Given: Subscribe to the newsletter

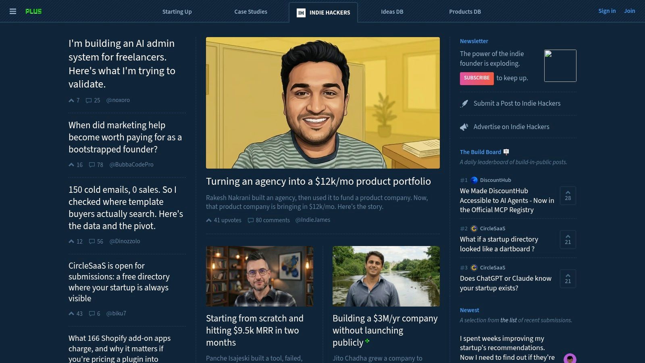Looking at the screenshot, I should (x=476, y=78).
